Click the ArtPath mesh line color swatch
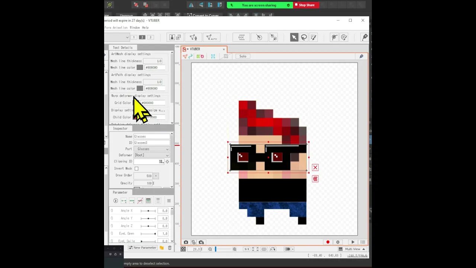 (140, 89)
